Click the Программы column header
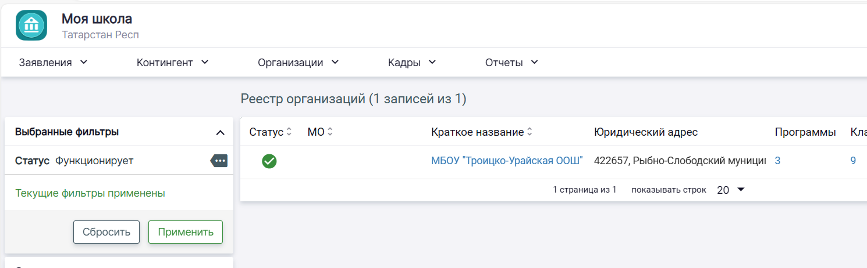This screenshot has height=268, width=867. coord(805,132)
